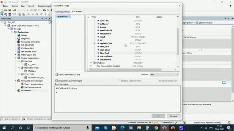Open Skype from the taskbar
This screenshot has height=131, width=234.
point(106,128)
